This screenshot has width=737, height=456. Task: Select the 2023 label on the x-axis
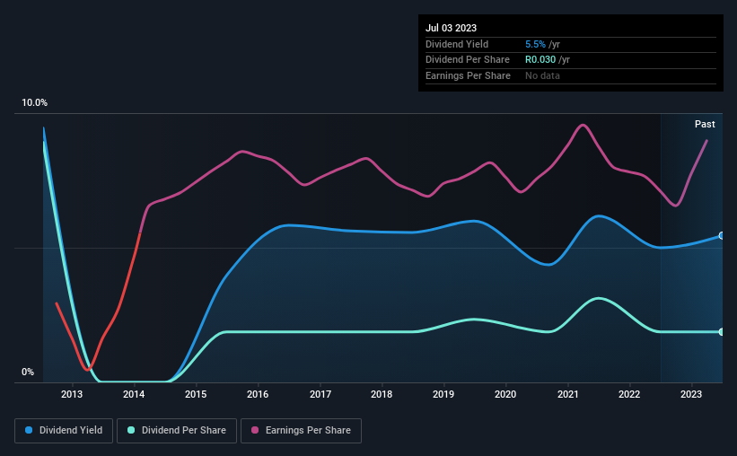click(691, 394)
